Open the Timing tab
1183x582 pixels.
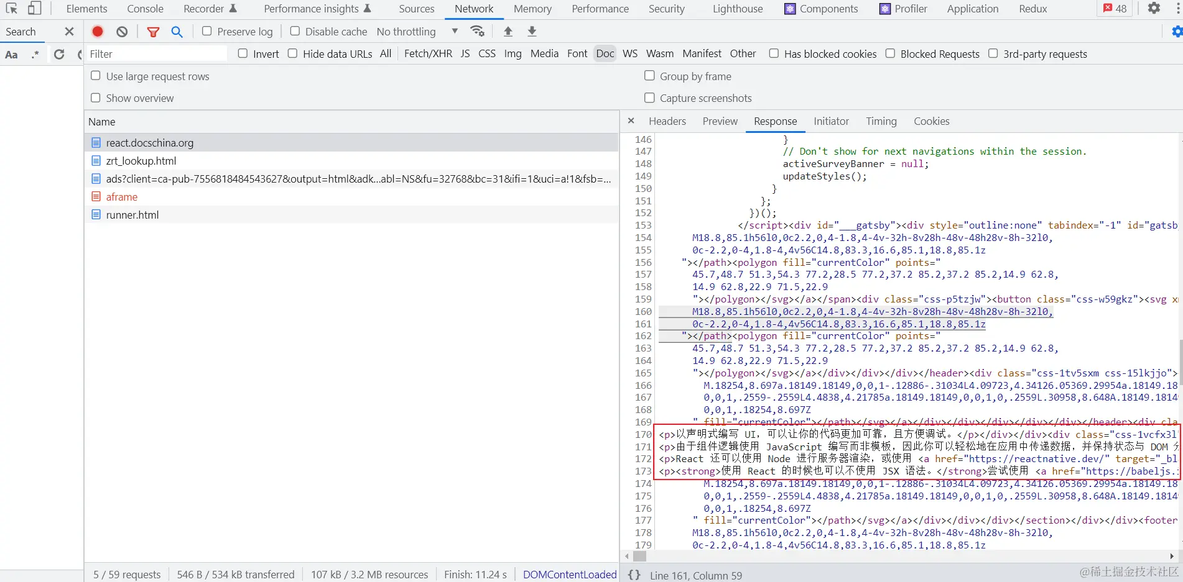tap(881, 121)
